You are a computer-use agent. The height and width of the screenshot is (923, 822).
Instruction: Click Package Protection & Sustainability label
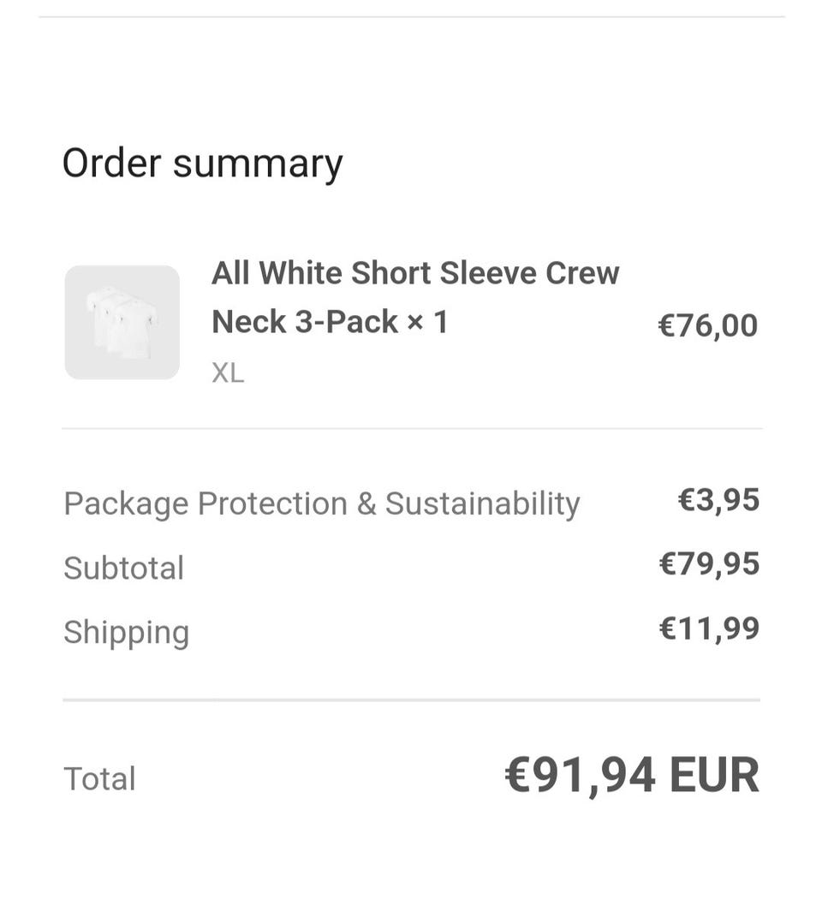pos(321,503)
